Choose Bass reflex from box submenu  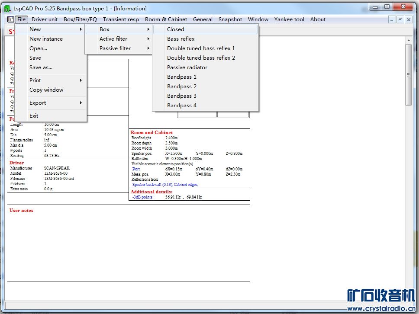(181, 39)
